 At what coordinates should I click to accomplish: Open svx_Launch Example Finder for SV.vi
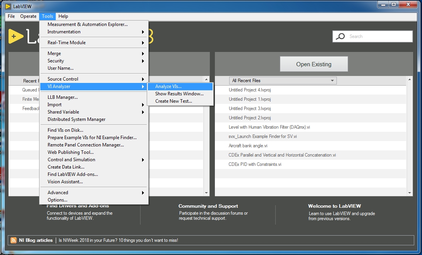pos(262,136)
